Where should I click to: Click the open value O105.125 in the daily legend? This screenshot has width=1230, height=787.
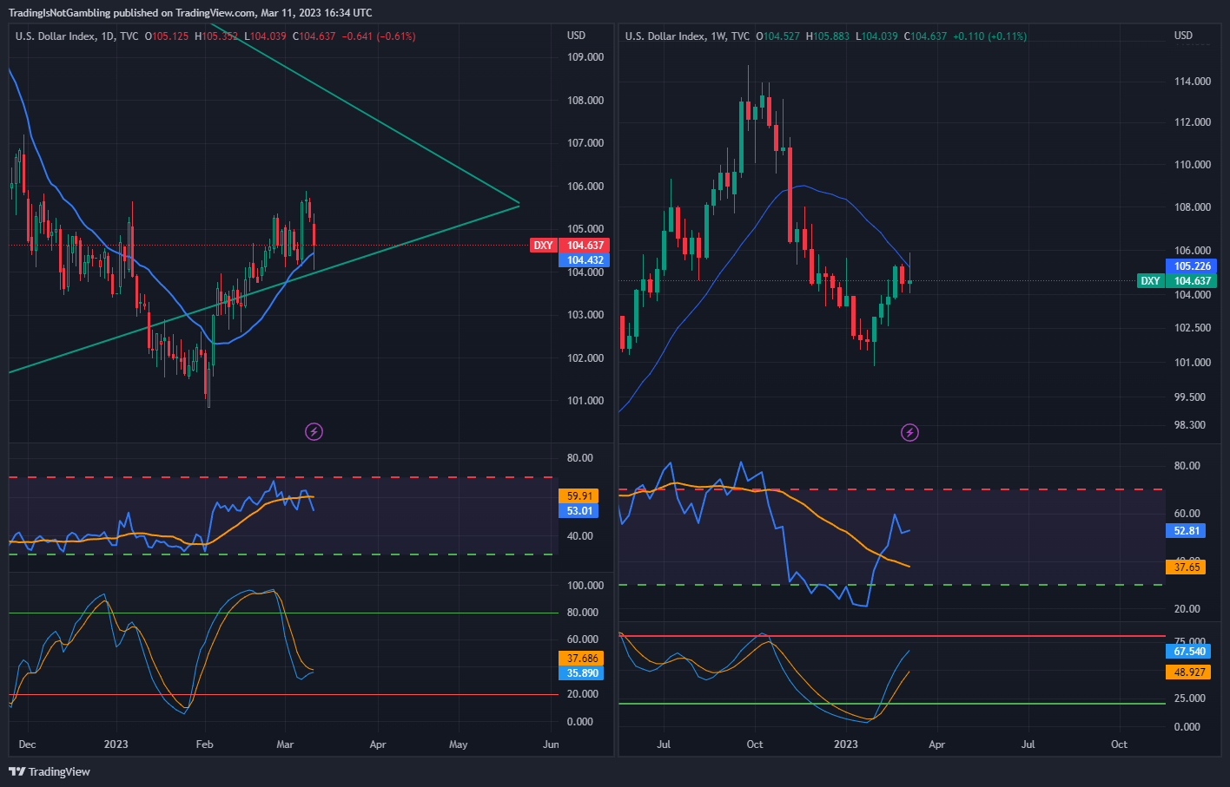[x=167, y=36]
